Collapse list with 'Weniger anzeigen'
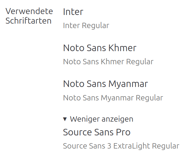Image resolution: width=194 pixels, height=159 pixels. [x=101, y=119]
